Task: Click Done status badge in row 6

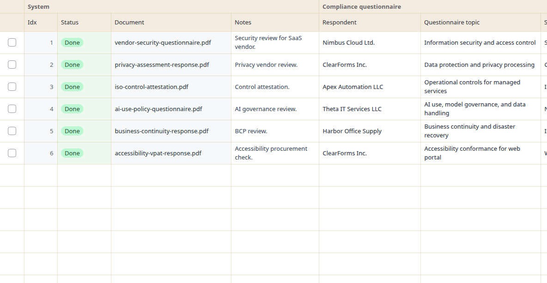Action: point(72,153)
